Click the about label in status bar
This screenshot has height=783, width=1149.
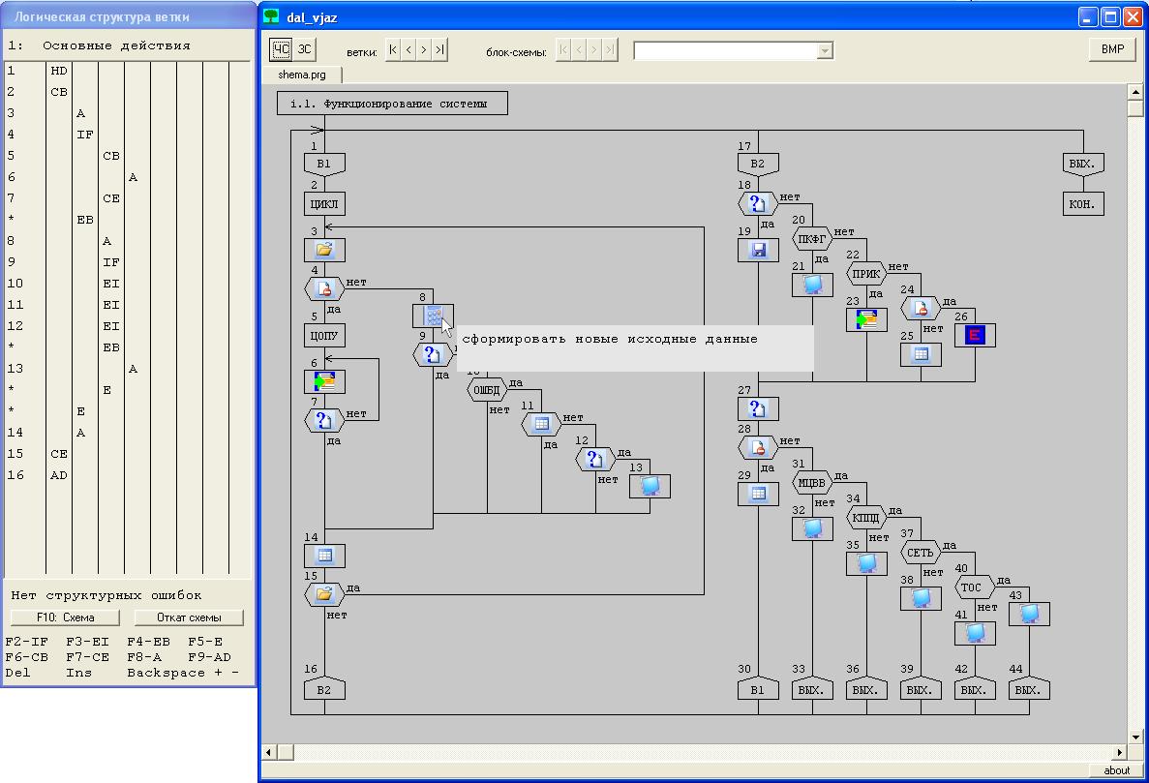point(1116,770)
